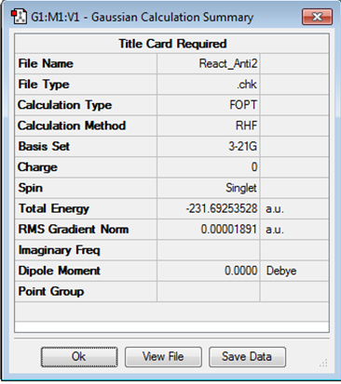Select the FOPT calculation type value
Image resolution: width=341 pixels, height=384 pixels.
point(243,105)
